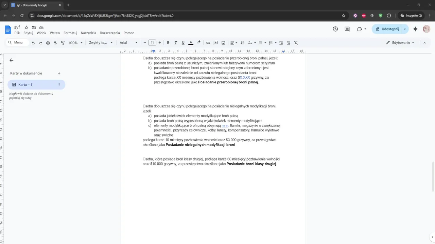Decrease font size with minus
This screenshot has width=435, height=244.
click(x=145, y=43)
